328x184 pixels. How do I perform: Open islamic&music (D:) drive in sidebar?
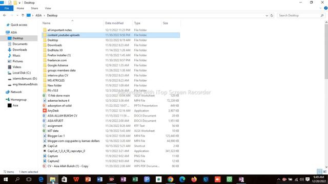coord(25,78)
